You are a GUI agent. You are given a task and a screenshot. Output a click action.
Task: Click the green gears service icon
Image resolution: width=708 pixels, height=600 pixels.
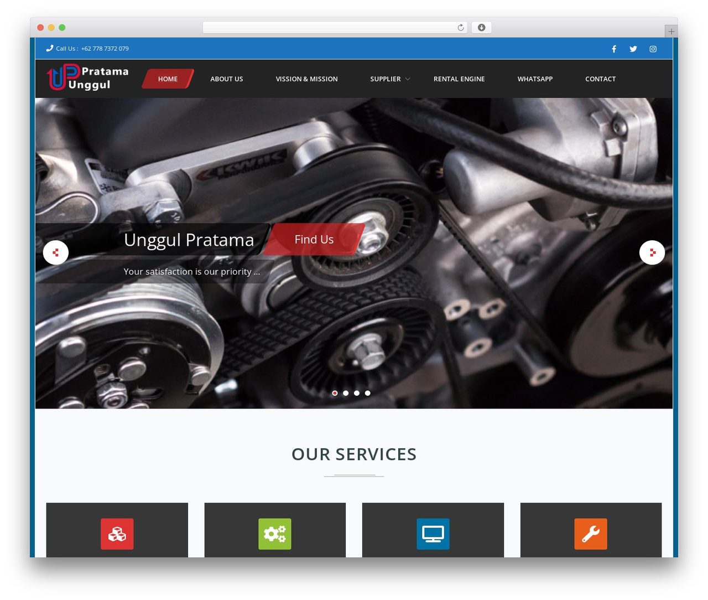pyautogui.click(x=275, y=534)
